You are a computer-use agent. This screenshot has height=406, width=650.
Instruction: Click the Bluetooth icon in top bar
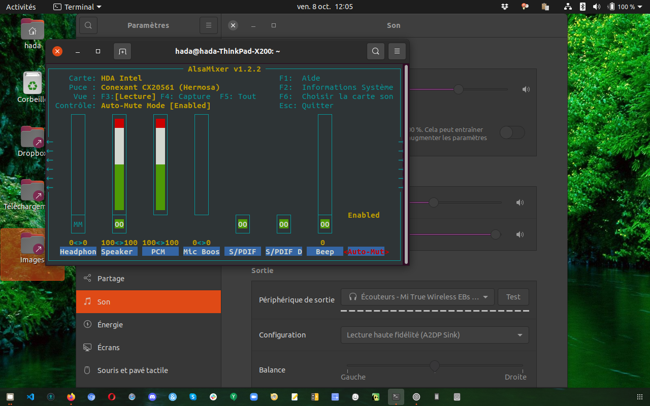tap(583, 7)
